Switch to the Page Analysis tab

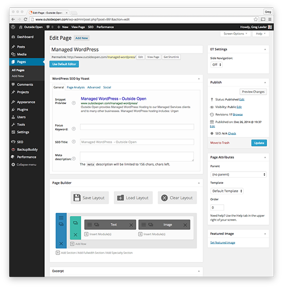tap(76, 87)
